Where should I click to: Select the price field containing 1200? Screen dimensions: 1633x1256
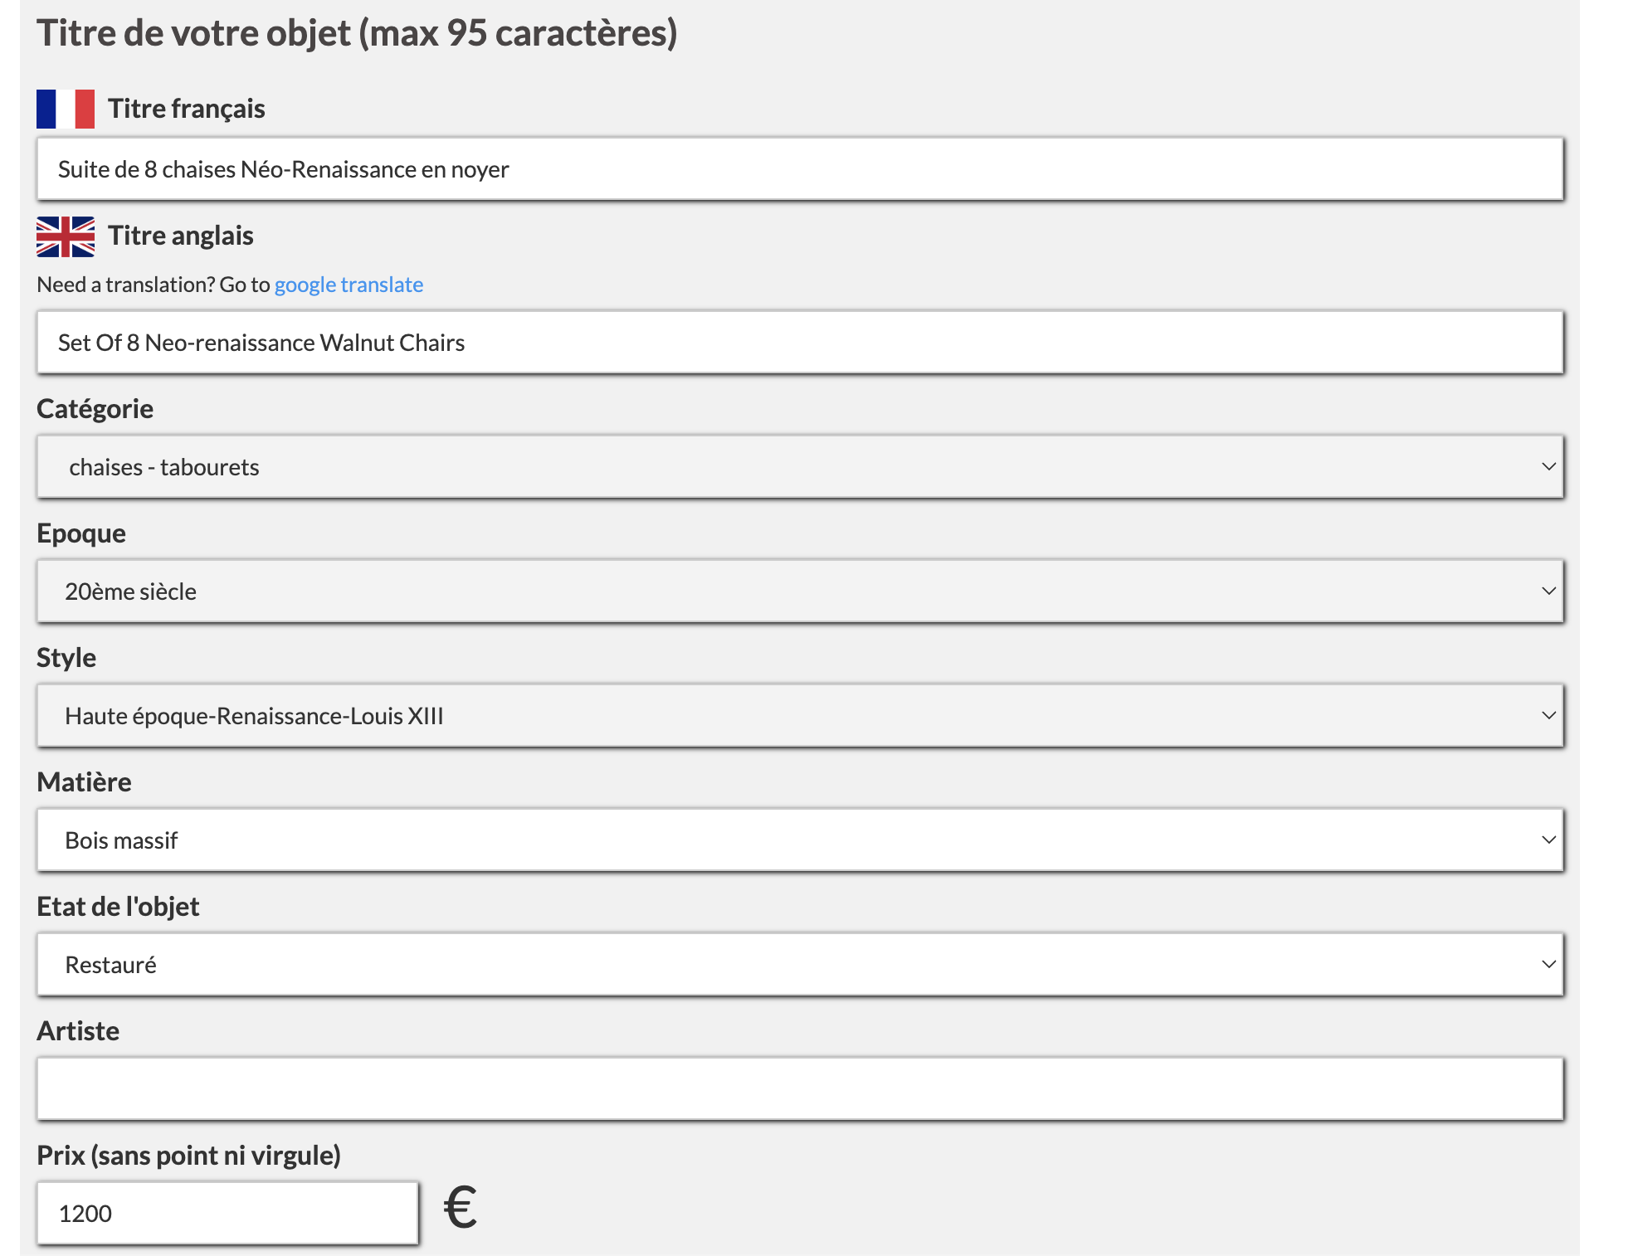227,1212
